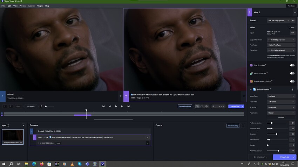This screenshot has width=298, height=167.
Task: Click the Motion Deblur filter icon
Action: click(x=251, y=73)
